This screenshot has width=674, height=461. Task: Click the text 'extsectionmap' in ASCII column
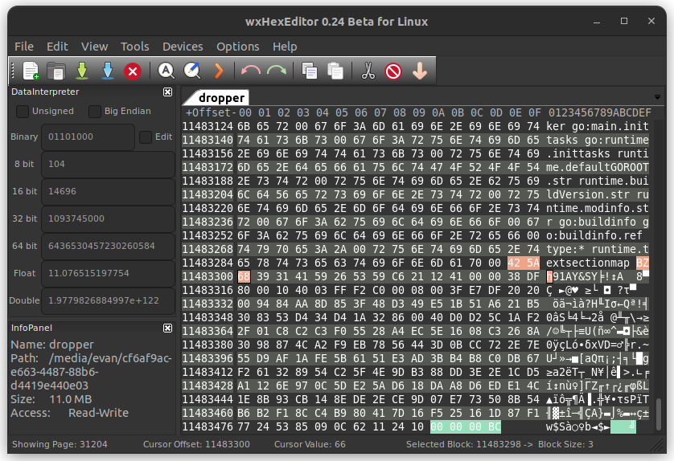(x=588, y=263)
